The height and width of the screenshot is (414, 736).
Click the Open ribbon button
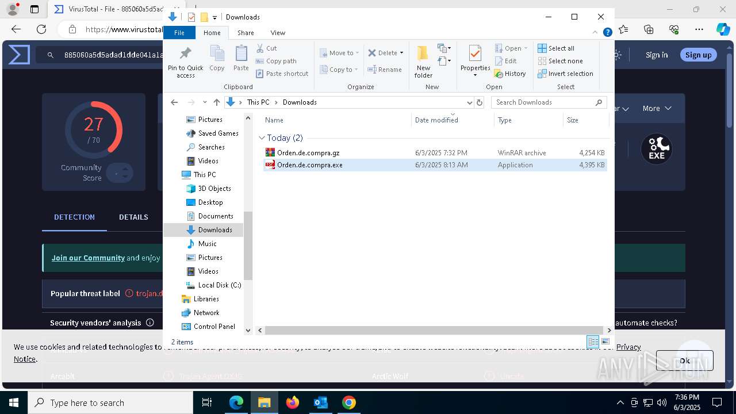tap(511, 48)
